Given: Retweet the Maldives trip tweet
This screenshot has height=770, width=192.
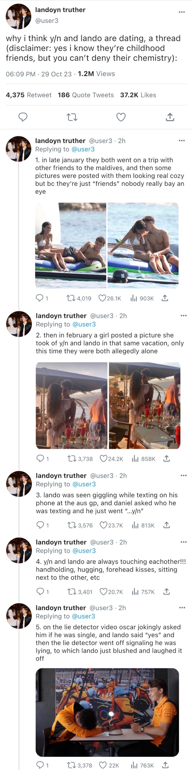Looking at the screenshot, I should 70,298.
